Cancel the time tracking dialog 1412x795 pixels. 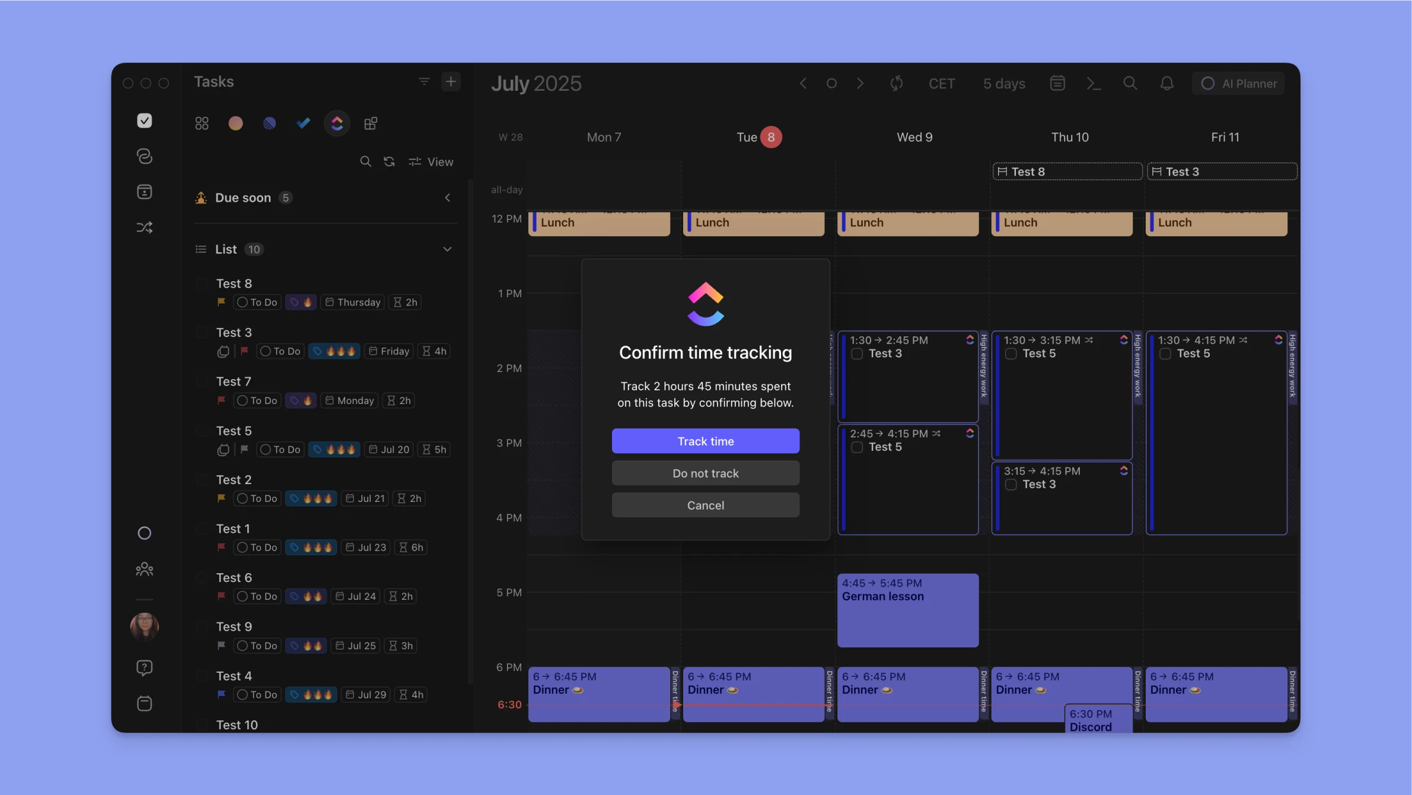coord(706,505)
